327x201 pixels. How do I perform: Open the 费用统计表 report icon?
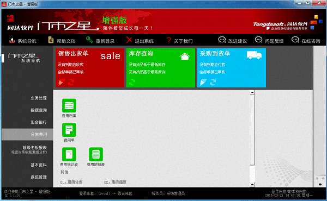click(x=69, y=154)
